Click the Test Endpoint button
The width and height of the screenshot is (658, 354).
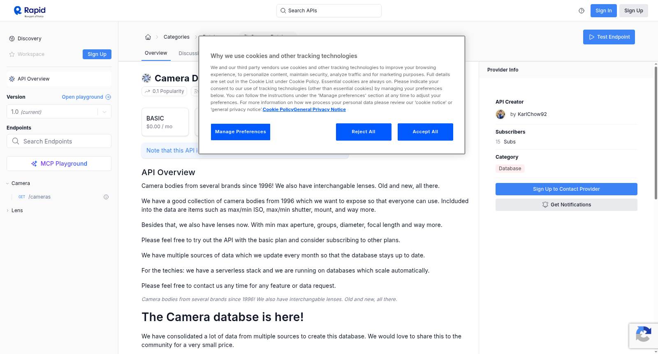point(609,37)
